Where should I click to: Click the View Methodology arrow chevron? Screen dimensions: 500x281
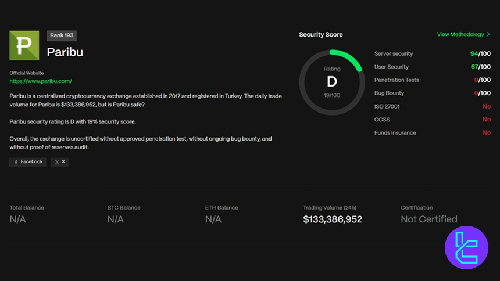point(488,35)
